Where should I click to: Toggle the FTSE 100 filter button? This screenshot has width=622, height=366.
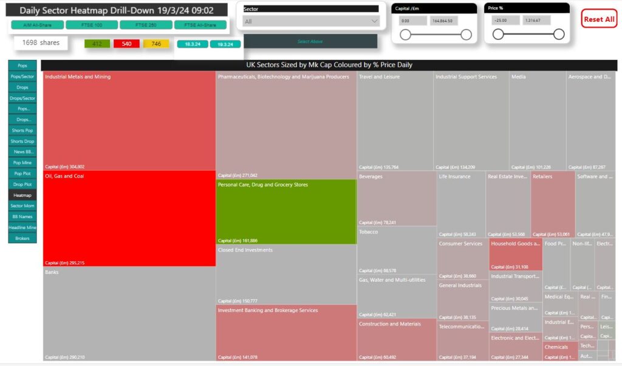click(x=91, y=25)
